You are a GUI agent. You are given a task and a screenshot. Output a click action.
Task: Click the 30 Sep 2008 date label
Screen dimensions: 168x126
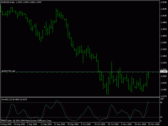73,124
